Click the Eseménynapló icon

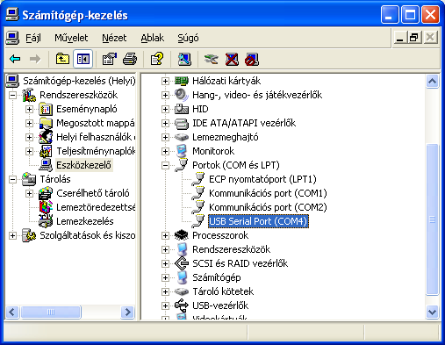[x=46, y=109]
